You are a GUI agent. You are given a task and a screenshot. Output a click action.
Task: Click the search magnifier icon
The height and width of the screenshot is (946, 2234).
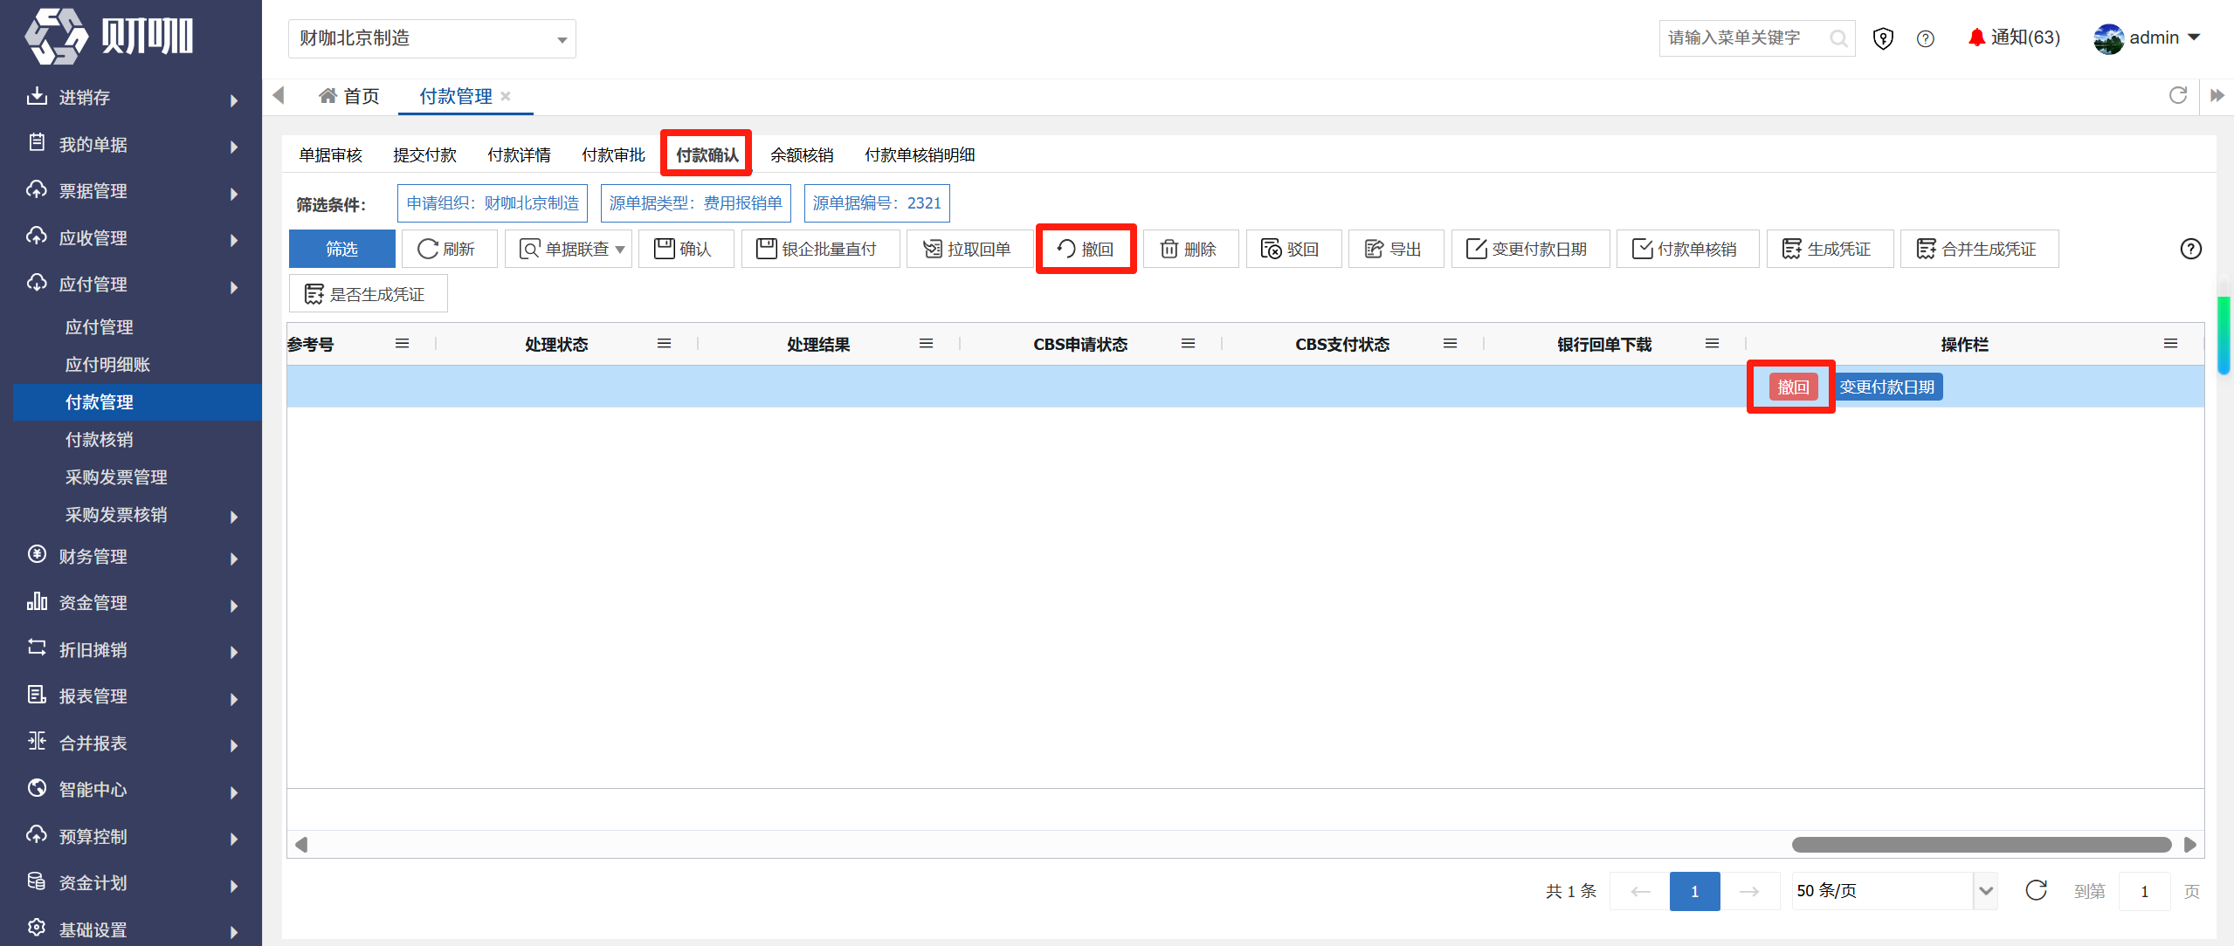point(1838,38)
